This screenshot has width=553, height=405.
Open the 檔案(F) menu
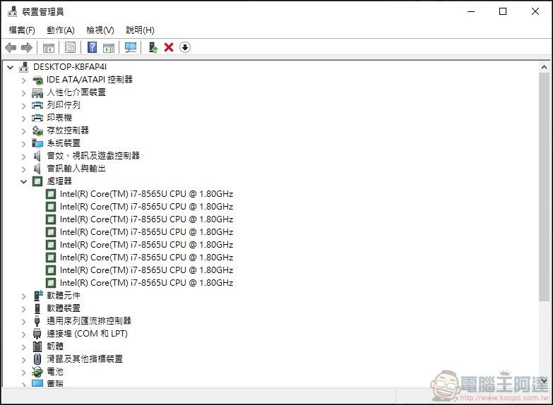click(x=22, y=30)
